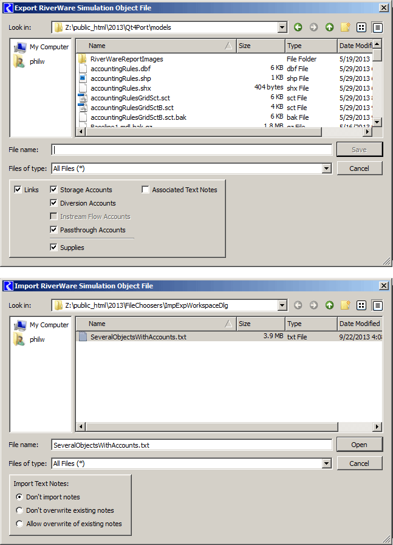Select accountingRulesGridSctB.sct.bak file
The image size is (393, 545).
tap(138, 117)
